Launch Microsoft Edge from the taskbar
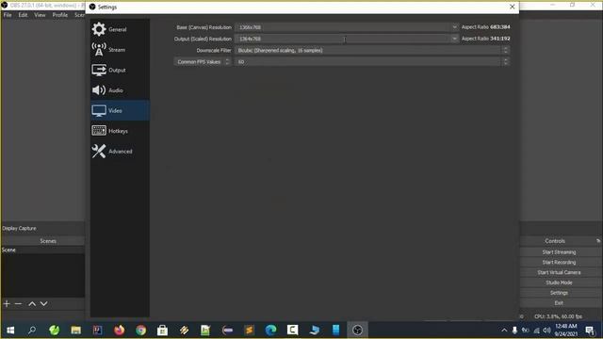Screen dimensions: 603x339 (x=270, y=331)
